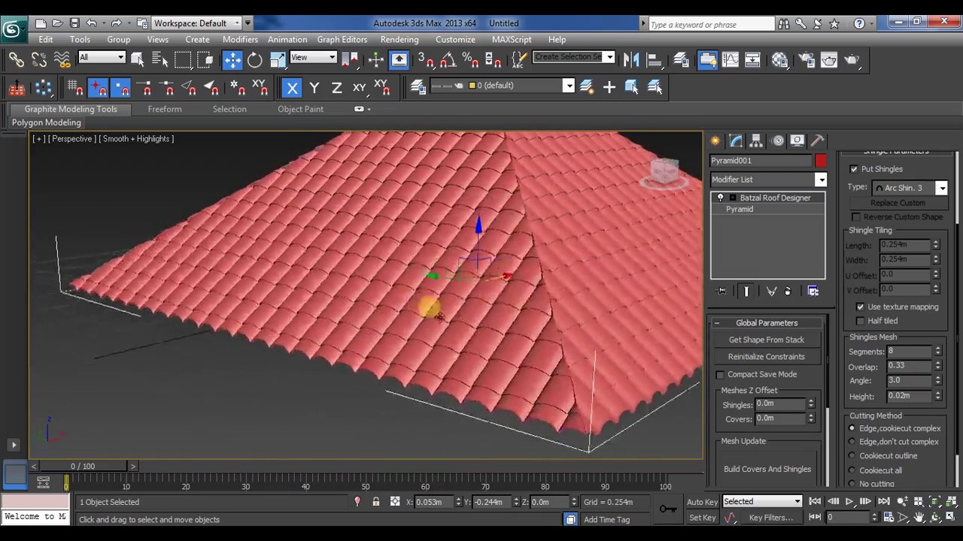Switch to the Freeform ribbon tab
Screen dimensions: 963x541
(x=165, y=109)
